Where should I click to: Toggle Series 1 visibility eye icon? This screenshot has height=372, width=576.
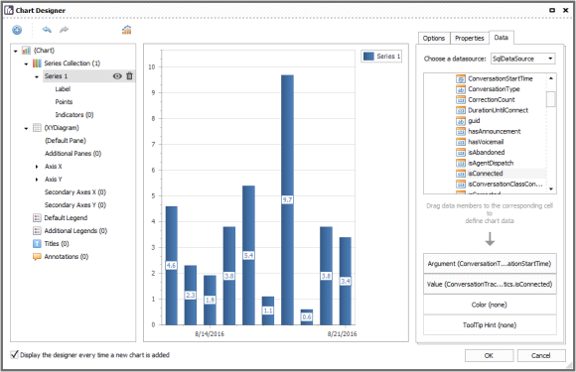[117, 76]
